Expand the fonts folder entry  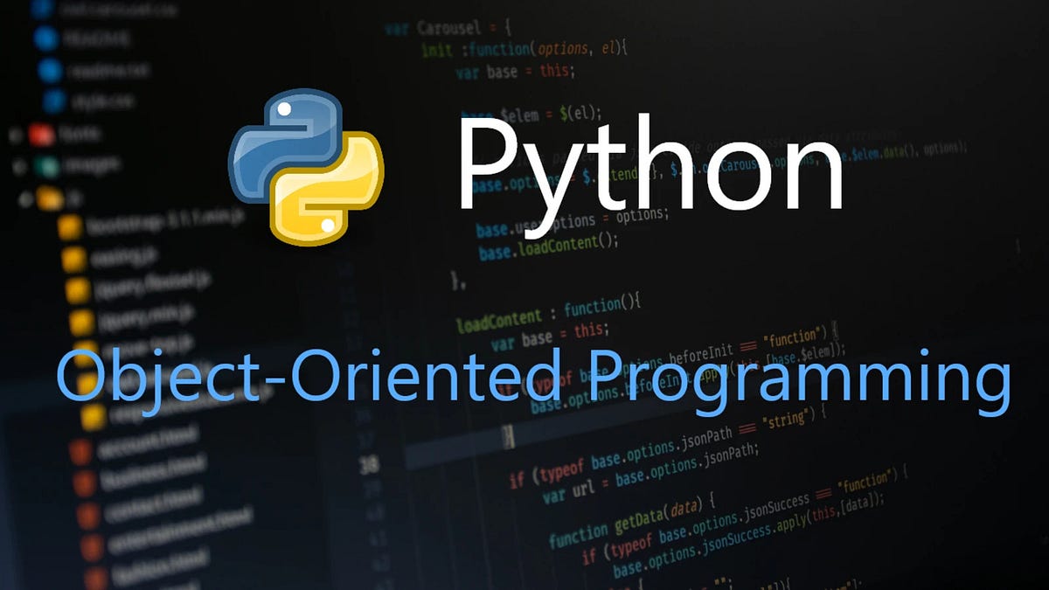coord(13,133)
